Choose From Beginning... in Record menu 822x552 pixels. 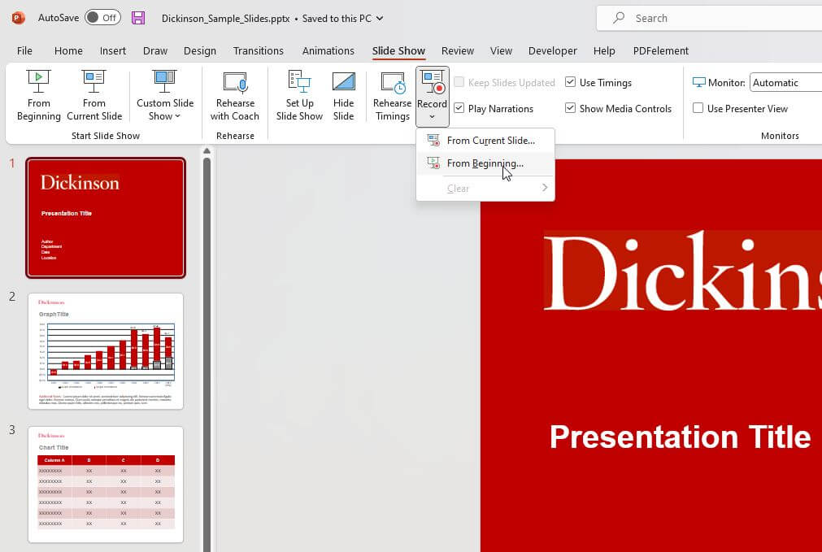485,163
